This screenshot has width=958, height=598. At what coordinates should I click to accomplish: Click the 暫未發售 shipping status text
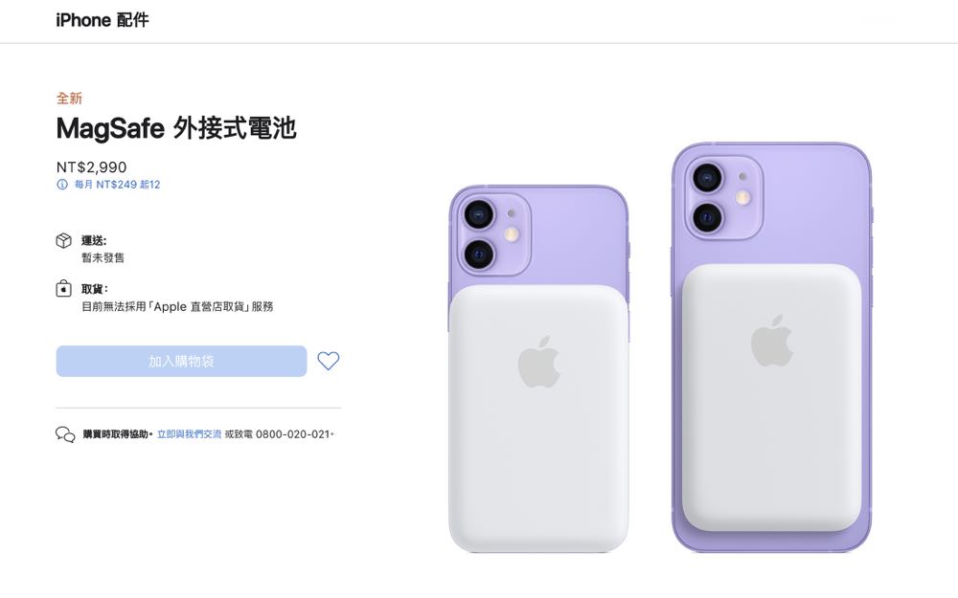click(103, 258)
